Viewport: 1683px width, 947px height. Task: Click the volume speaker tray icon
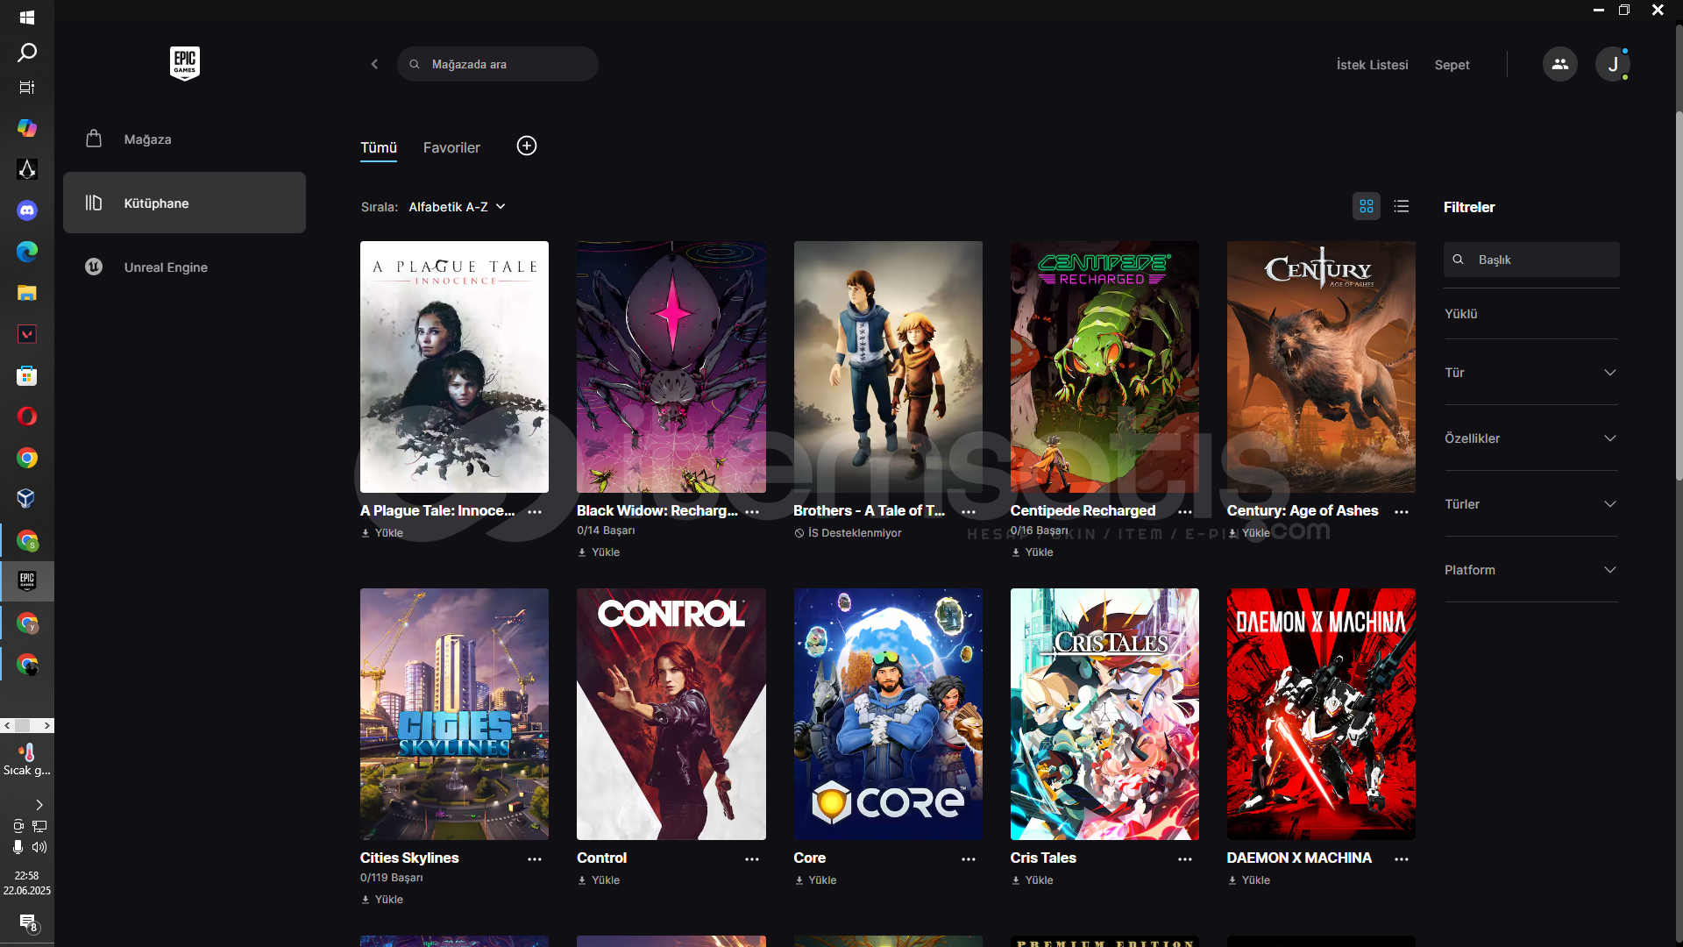[39, 847]
